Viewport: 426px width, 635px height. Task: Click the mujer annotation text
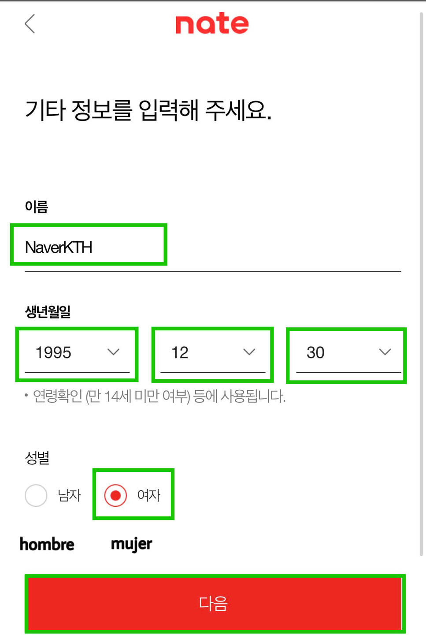click(131, 545)
